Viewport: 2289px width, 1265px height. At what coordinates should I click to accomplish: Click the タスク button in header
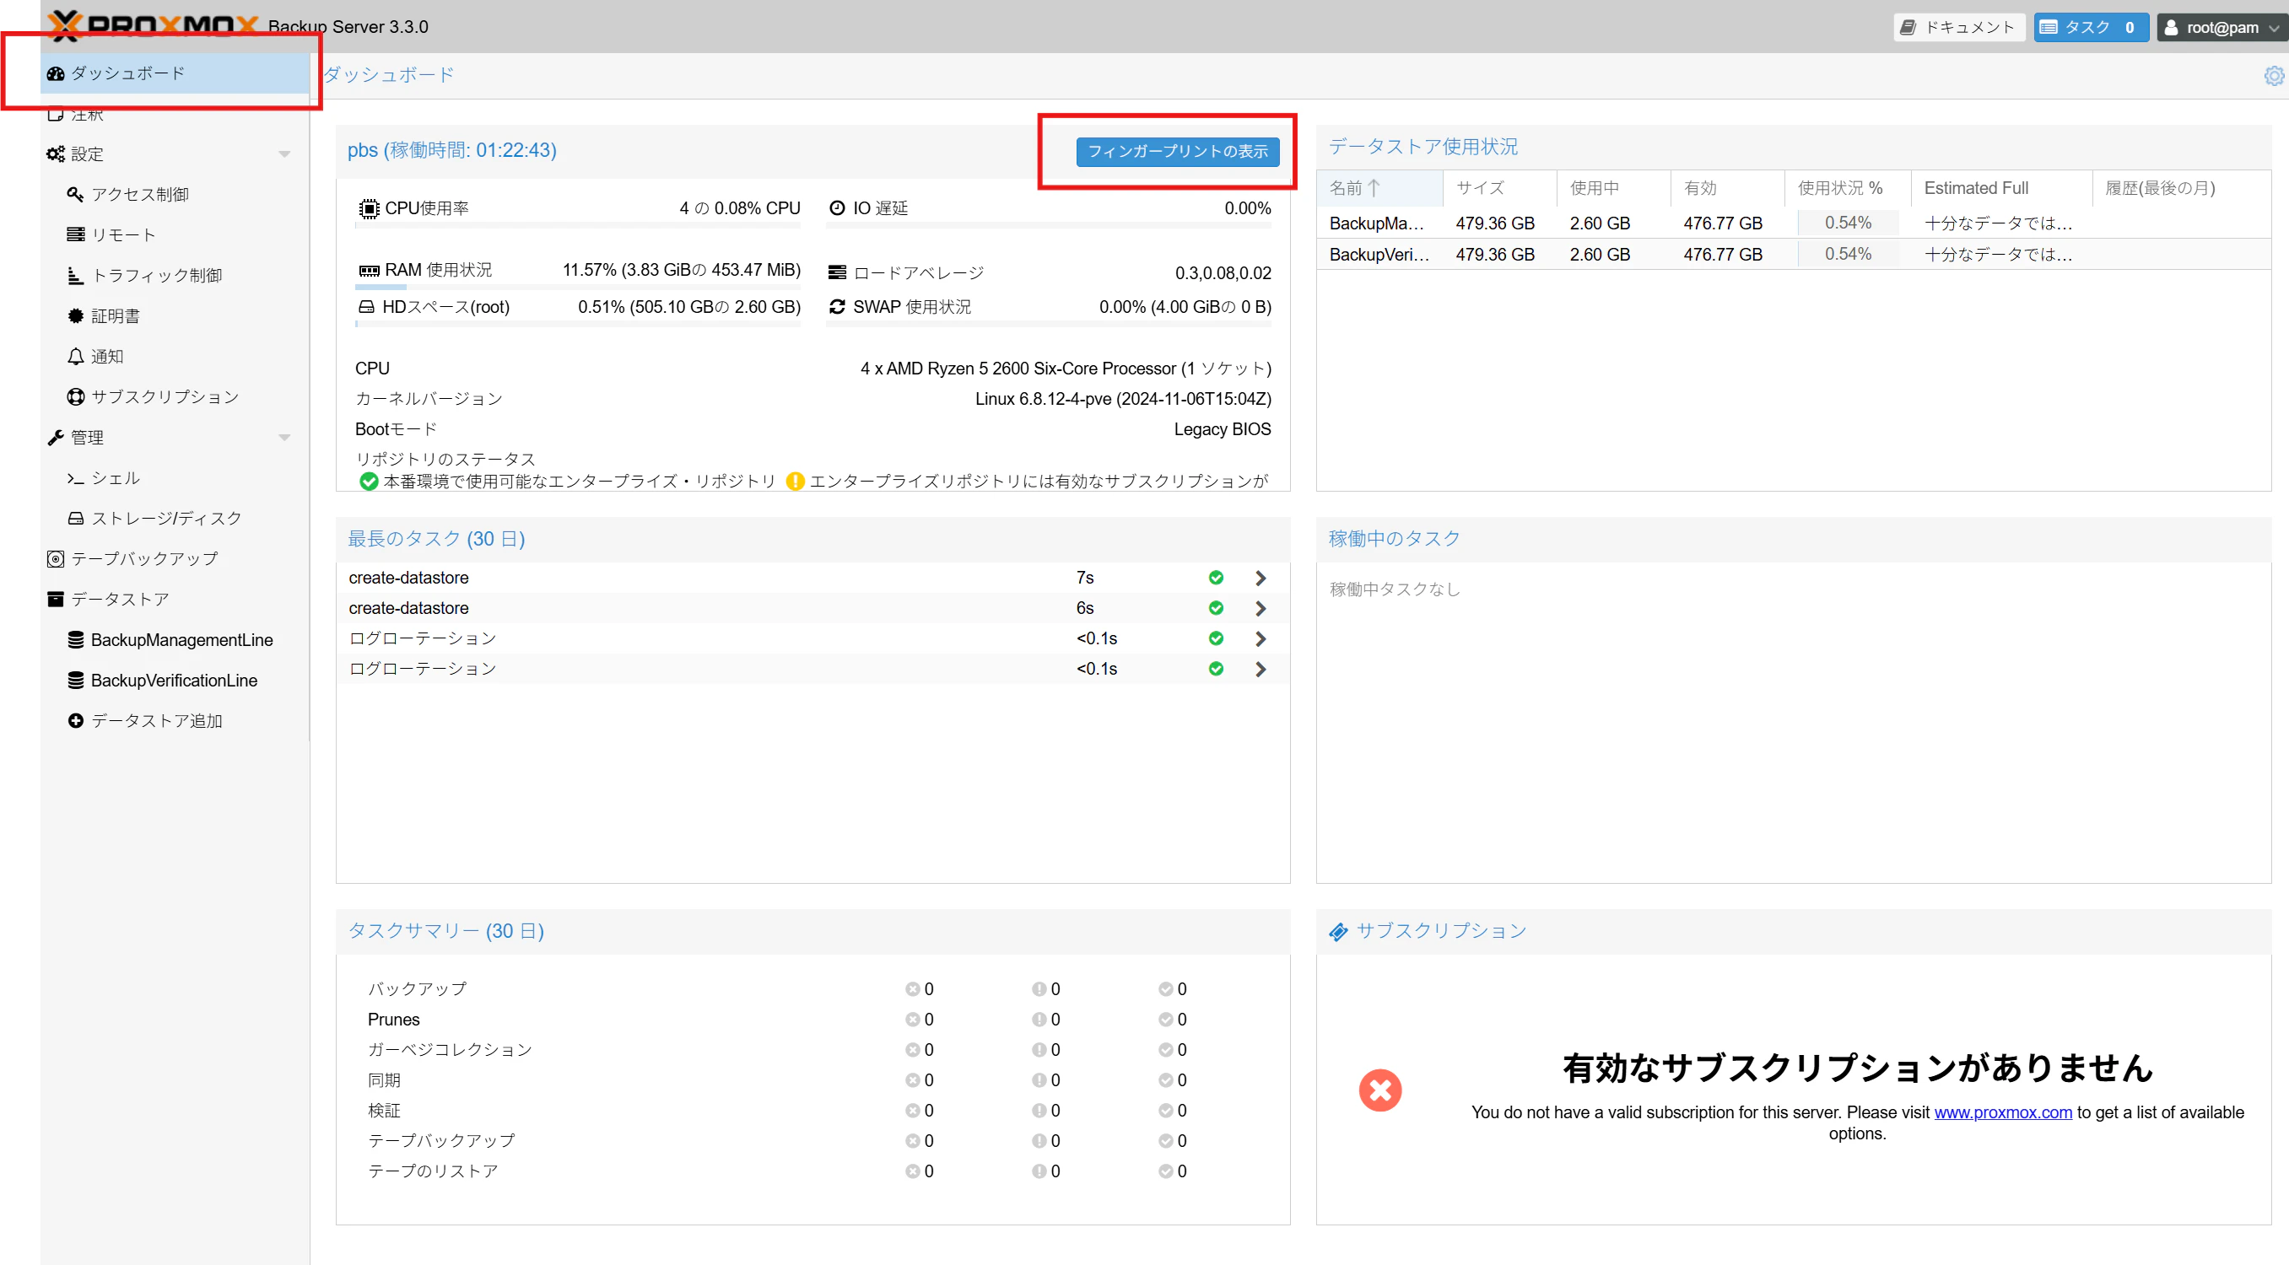coord(2089,28)
